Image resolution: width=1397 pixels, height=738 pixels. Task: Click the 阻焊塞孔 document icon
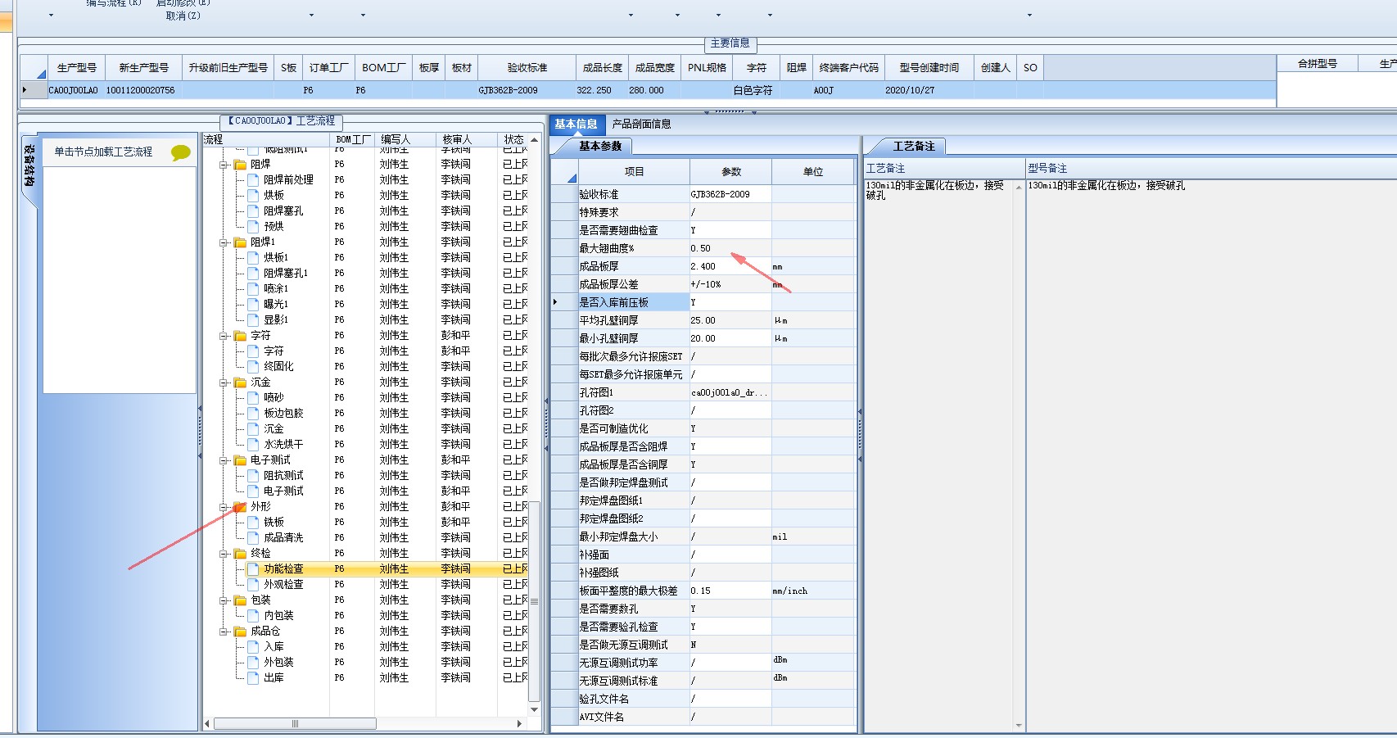254,211
